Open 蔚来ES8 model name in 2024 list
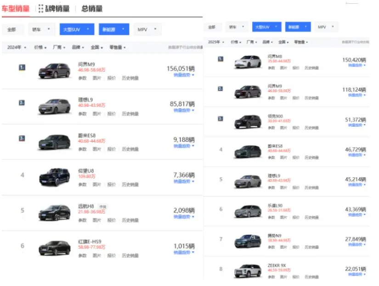The image size is (379, 286). [x=87, y=135]
